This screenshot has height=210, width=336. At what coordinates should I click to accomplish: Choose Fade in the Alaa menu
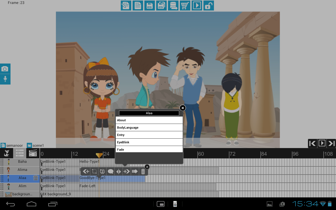click(x=149, y=149)
